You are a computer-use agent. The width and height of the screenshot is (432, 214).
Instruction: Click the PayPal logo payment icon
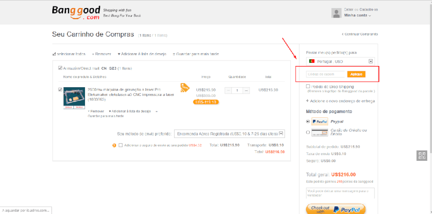click(x=320, y=121)
